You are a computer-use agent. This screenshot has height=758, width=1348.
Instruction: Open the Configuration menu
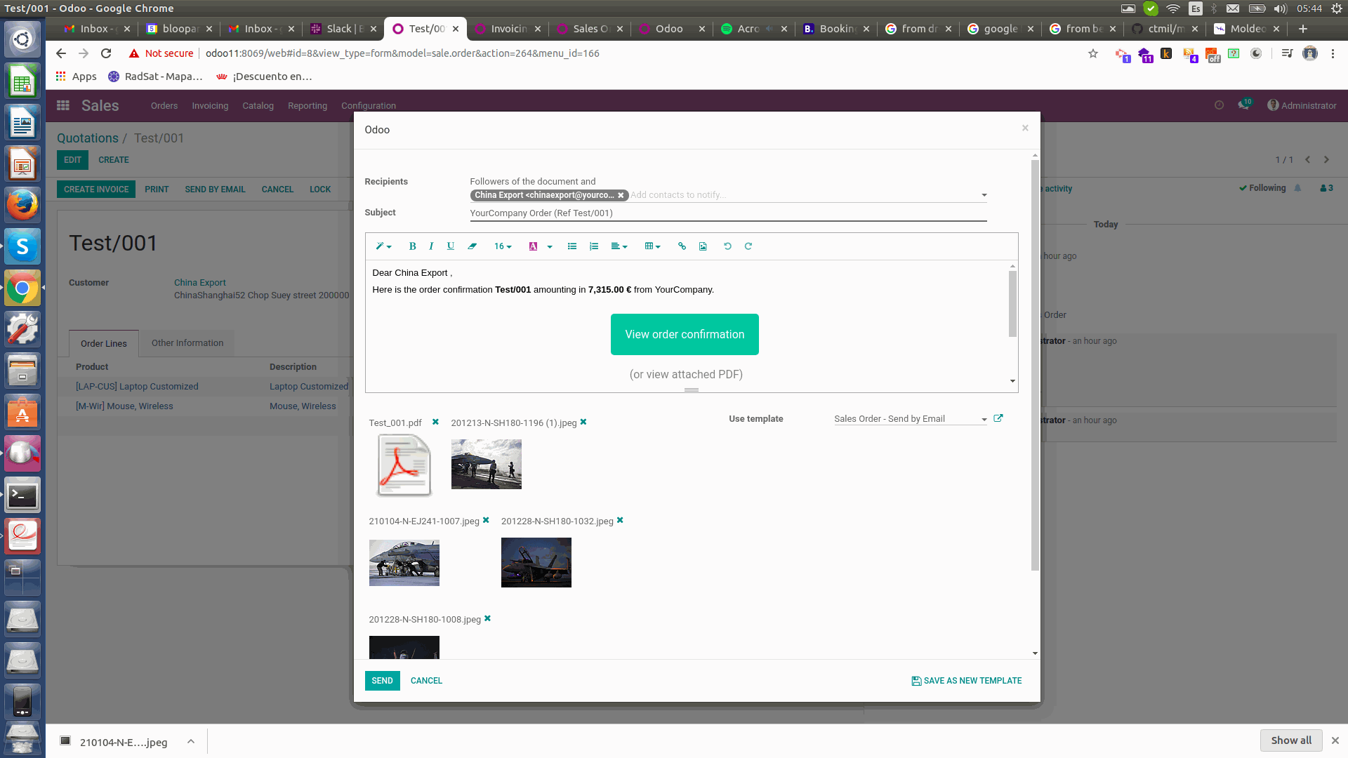[x=369, y=106]
